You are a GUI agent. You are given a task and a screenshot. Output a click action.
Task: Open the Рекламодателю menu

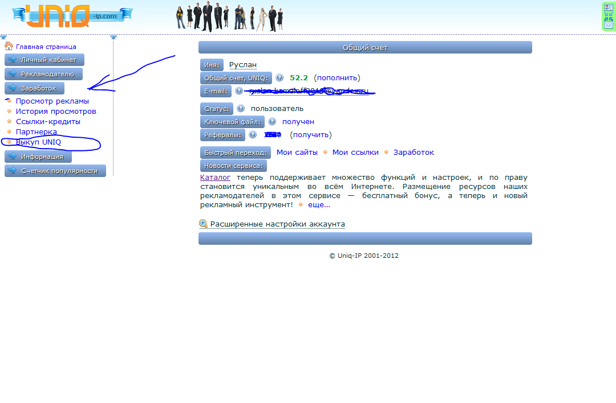point(43,73)
